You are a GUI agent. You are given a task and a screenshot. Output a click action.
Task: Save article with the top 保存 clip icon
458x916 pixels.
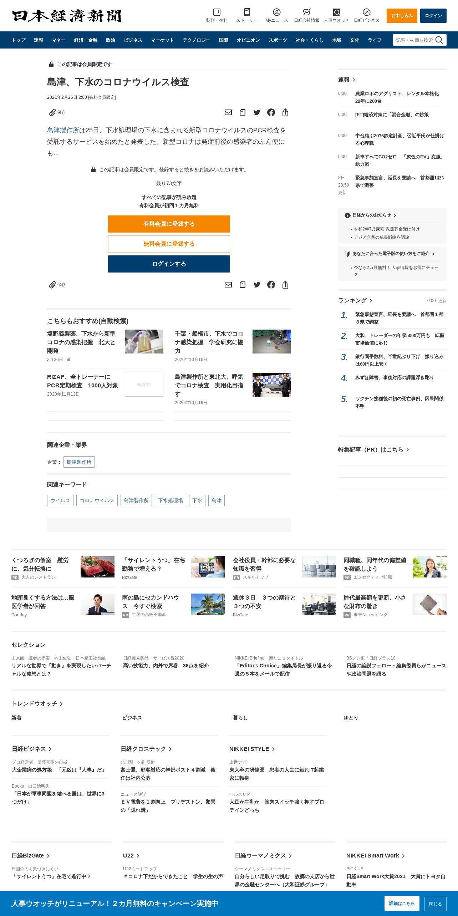57,112
